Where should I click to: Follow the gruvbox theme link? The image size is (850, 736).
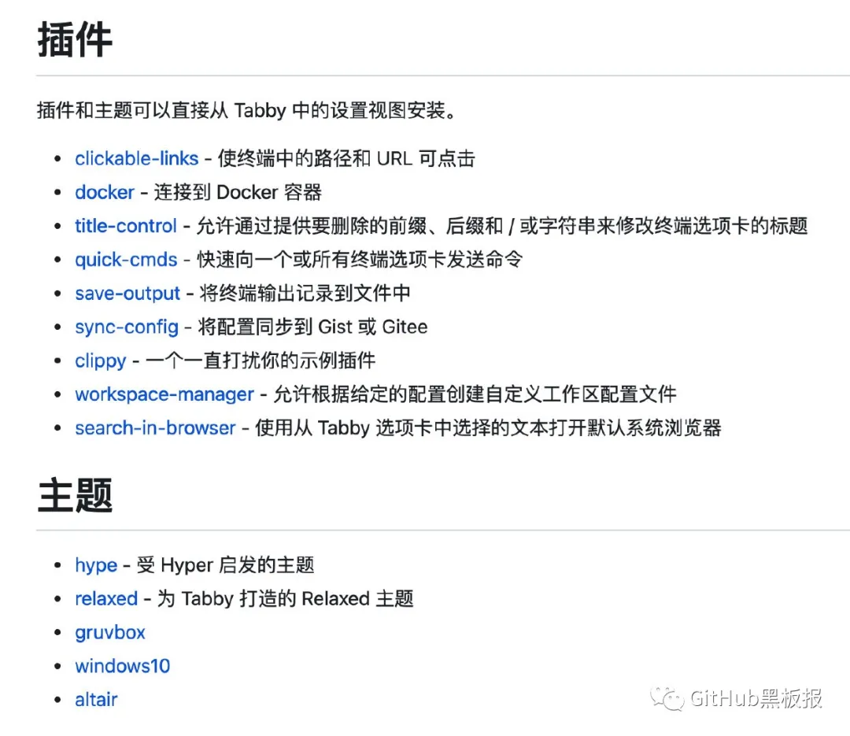tap(110, 632)
